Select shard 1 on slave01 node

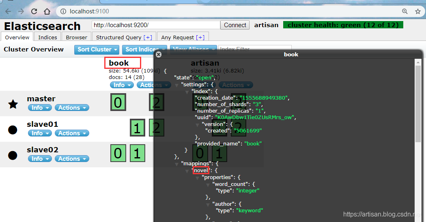click(x=137, y=128)
